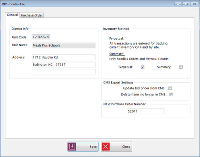Click the Save button label
This screenshot has width=200, height=157.
93,147
